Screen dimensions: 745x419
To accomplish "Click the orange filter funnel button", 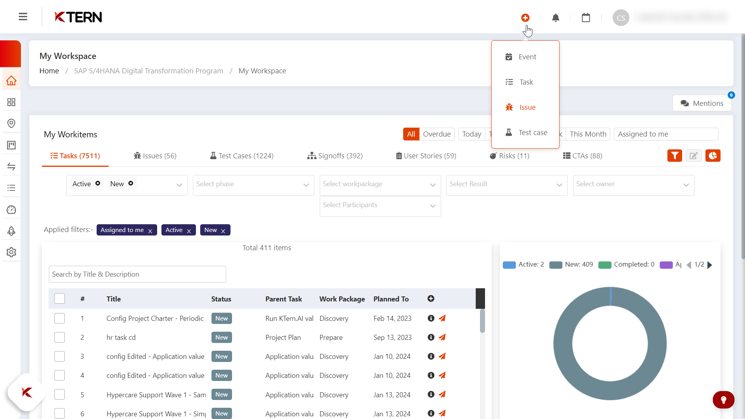I will (x=675, y=156).
